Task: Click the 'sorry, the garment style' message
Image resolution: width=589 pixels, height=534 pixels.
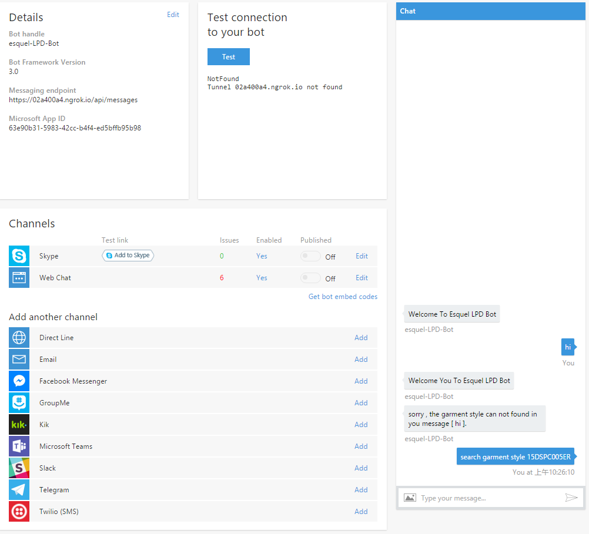Action: pyautogui.click(x=474, y=419)
